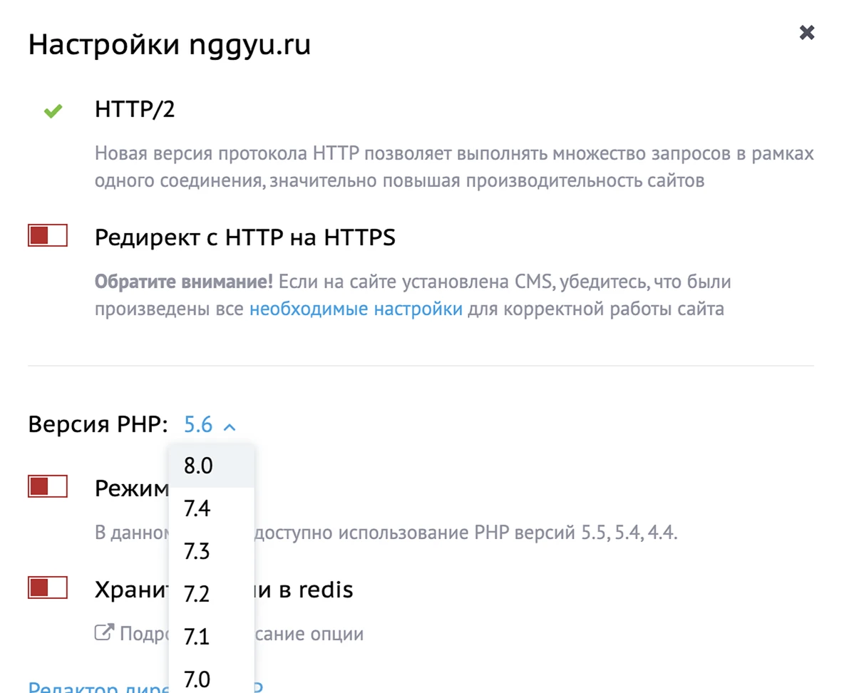Viewport: 844px width, 693px height.
Task: Collapse the PHP version dropdown via its chevron
Action: 229,426
